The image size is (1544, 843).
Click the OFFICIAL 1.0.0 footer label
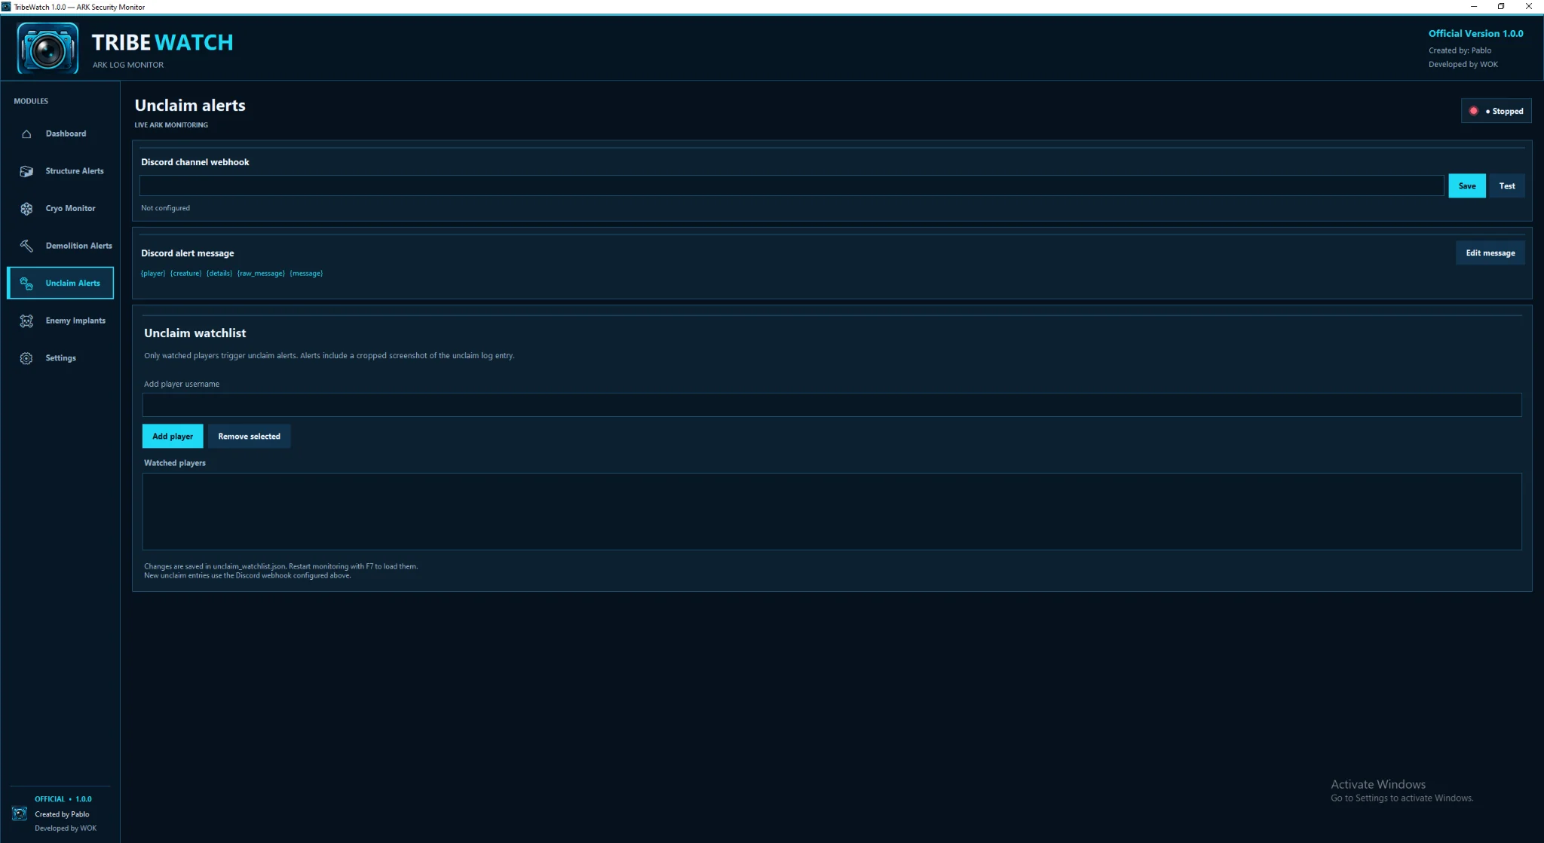point(63,799)
